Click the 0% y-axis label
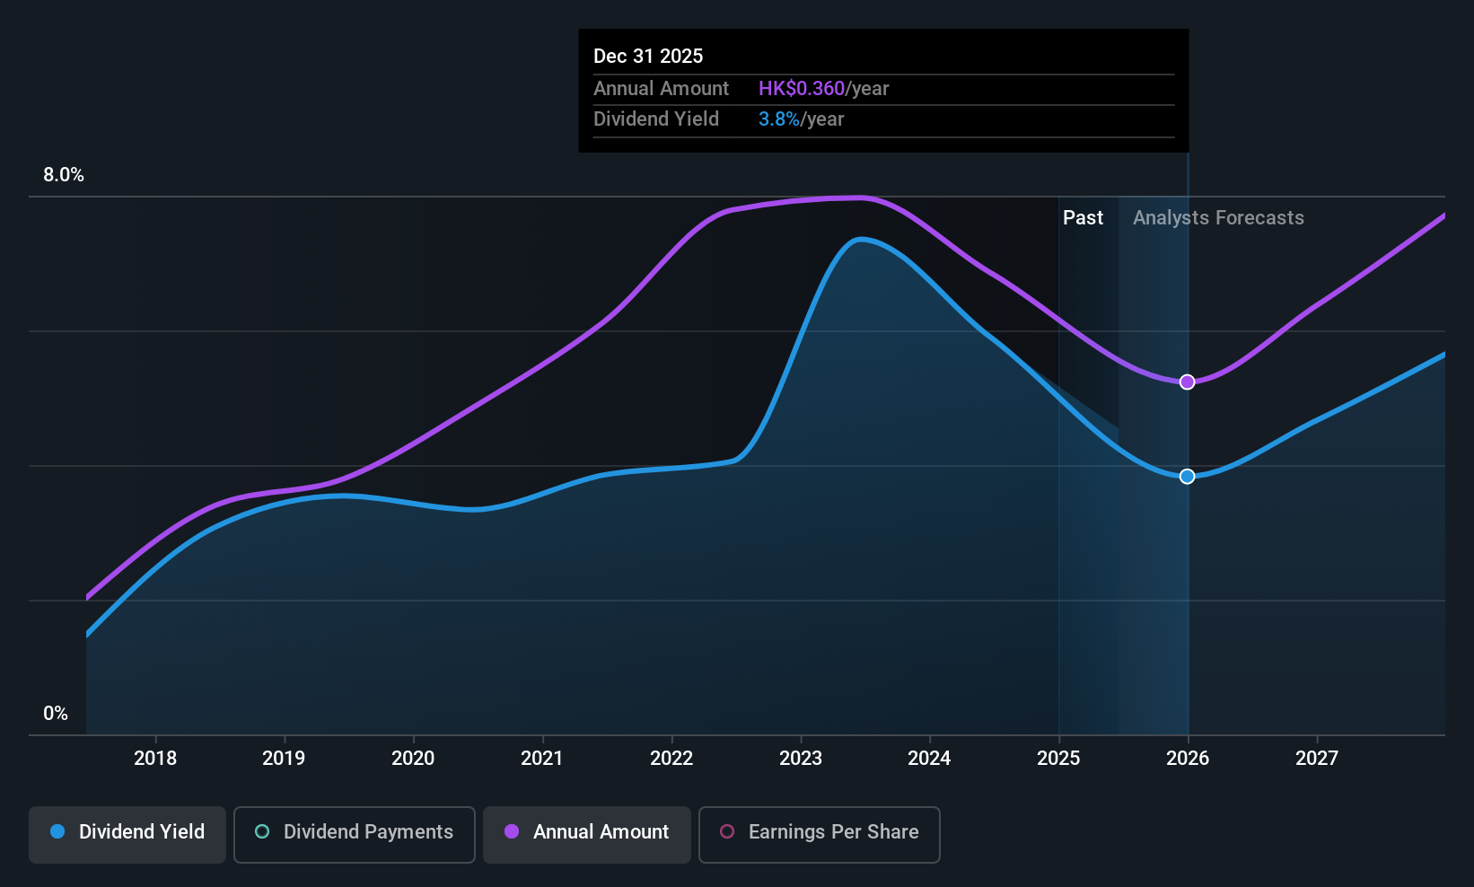This screenshot has width=1474, height=887. 56,714
